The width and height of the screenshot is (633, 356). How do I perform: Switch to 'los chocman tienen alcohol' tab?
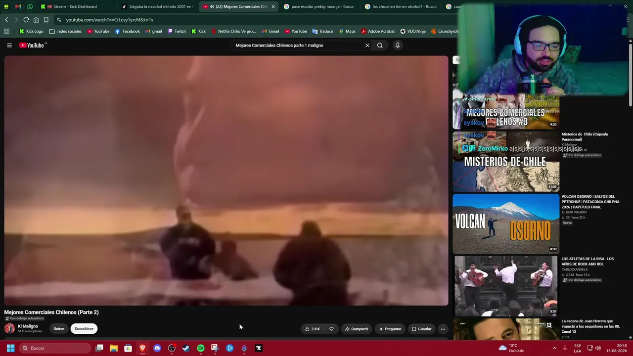pos(400,6)
